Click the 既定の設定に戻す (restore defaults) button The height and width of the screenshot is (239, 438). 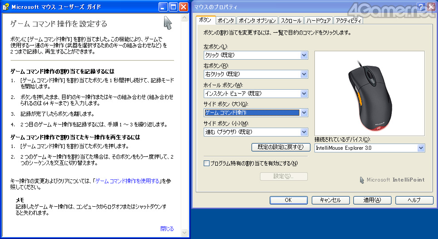click(x=281, y=147)
